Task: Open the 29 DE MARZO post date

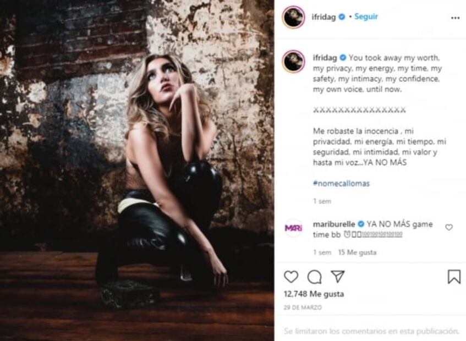Action: coord(303,307)
